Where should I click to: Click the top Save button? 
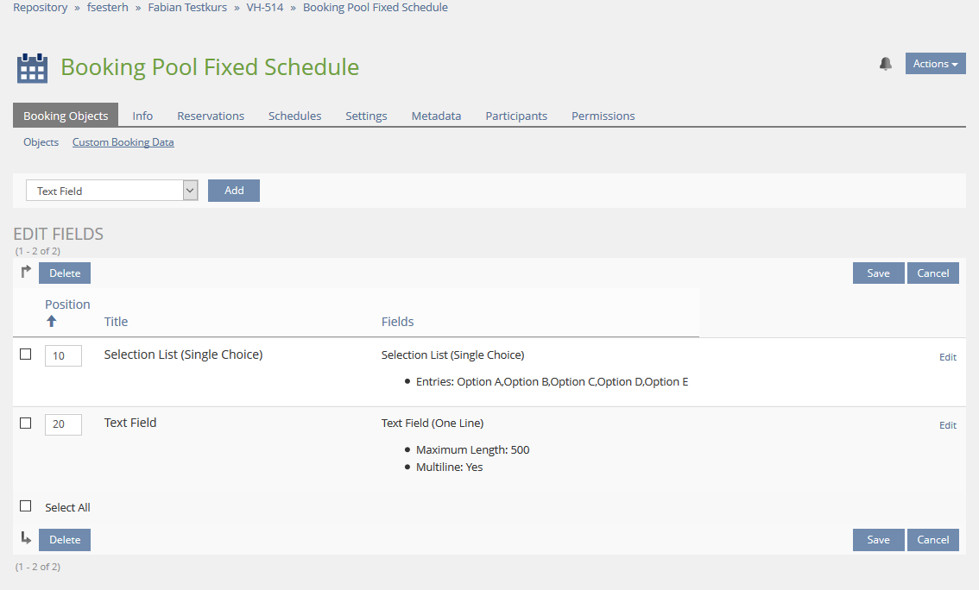coord(878,272)
